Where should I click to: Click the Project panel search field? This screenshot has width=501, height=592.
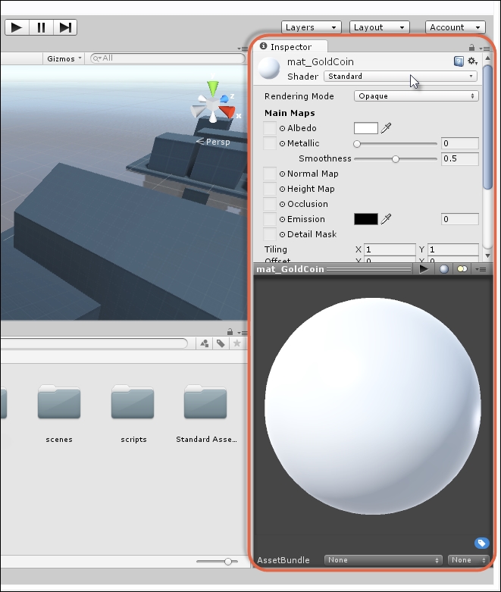tap(94, 343)
